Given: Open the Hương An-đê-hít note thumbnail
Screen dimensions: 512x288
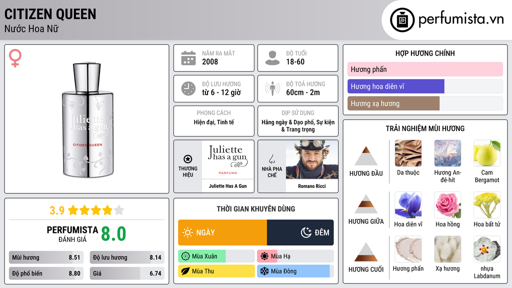Looking at the screenshot, I should coord(447,153).
